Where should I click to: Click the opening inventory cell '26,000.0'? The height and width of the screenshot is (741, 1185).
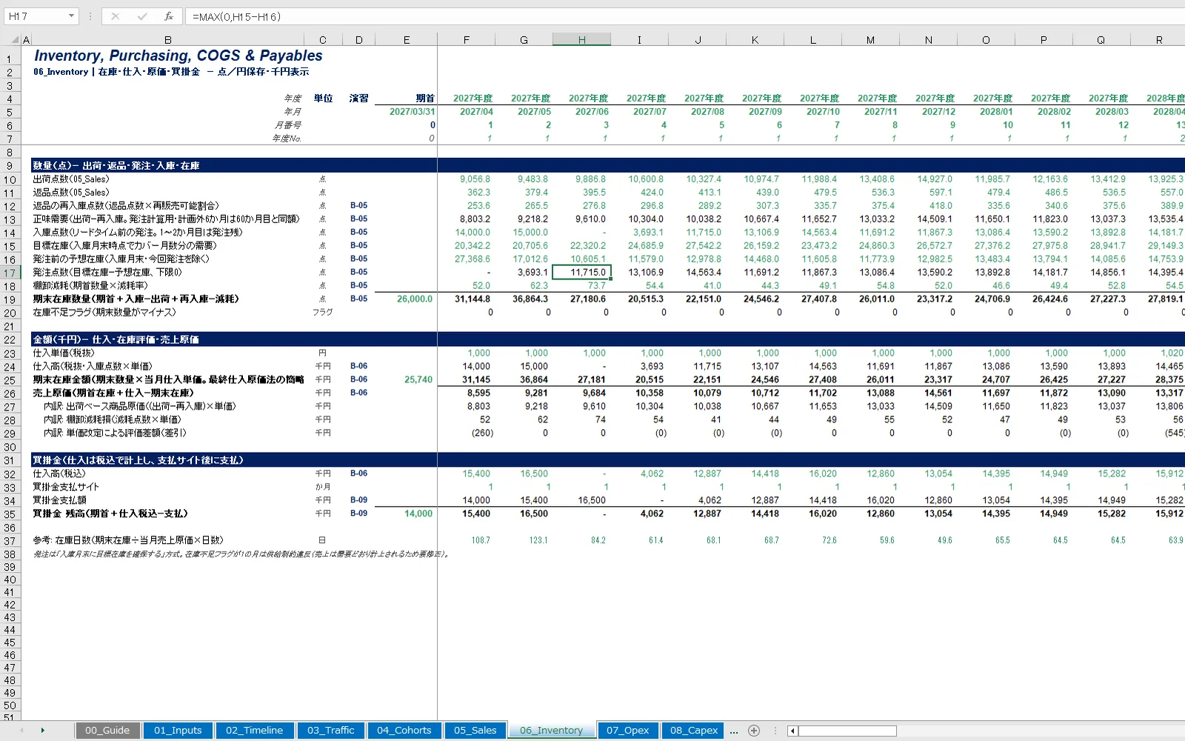click(x=406, y=299)
